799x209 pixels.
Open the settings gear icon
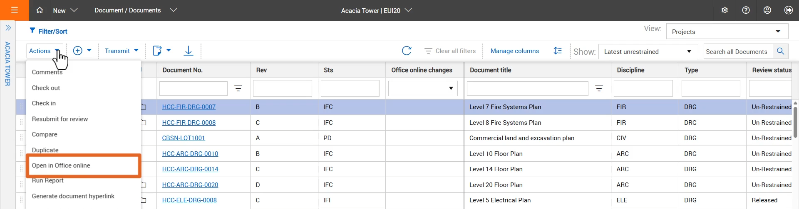pyautogui.click(x=725, y=10)
